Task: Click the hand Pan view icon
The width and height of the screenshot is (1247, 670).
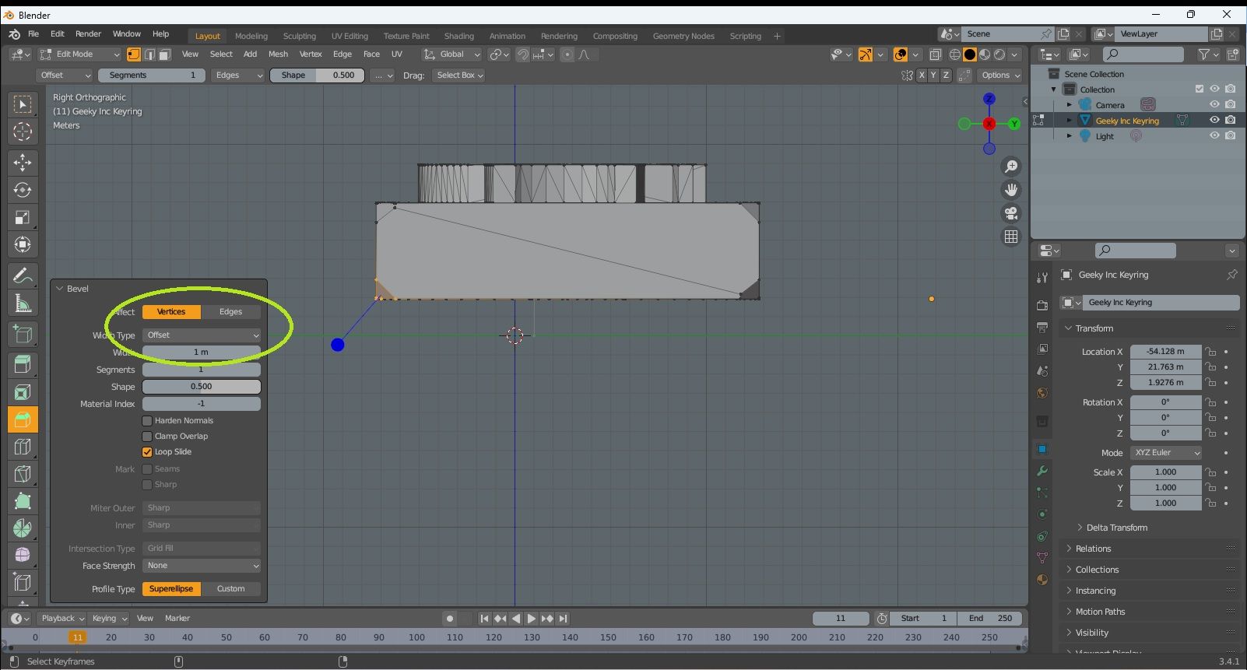Action: [1011, 190]
